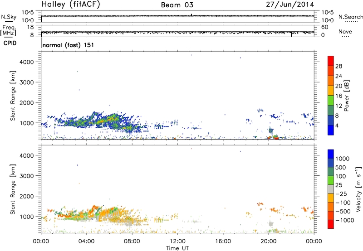Click the '3000' tick of the power panel
The width and height of the screenshot is (363, 251).
point(26,82)
